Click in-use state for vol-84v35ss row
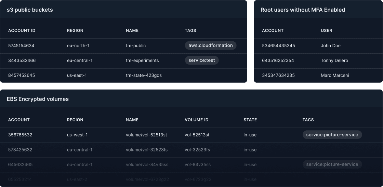The width and height of the screenshot is (383, 187). click(x=250, y=165)
